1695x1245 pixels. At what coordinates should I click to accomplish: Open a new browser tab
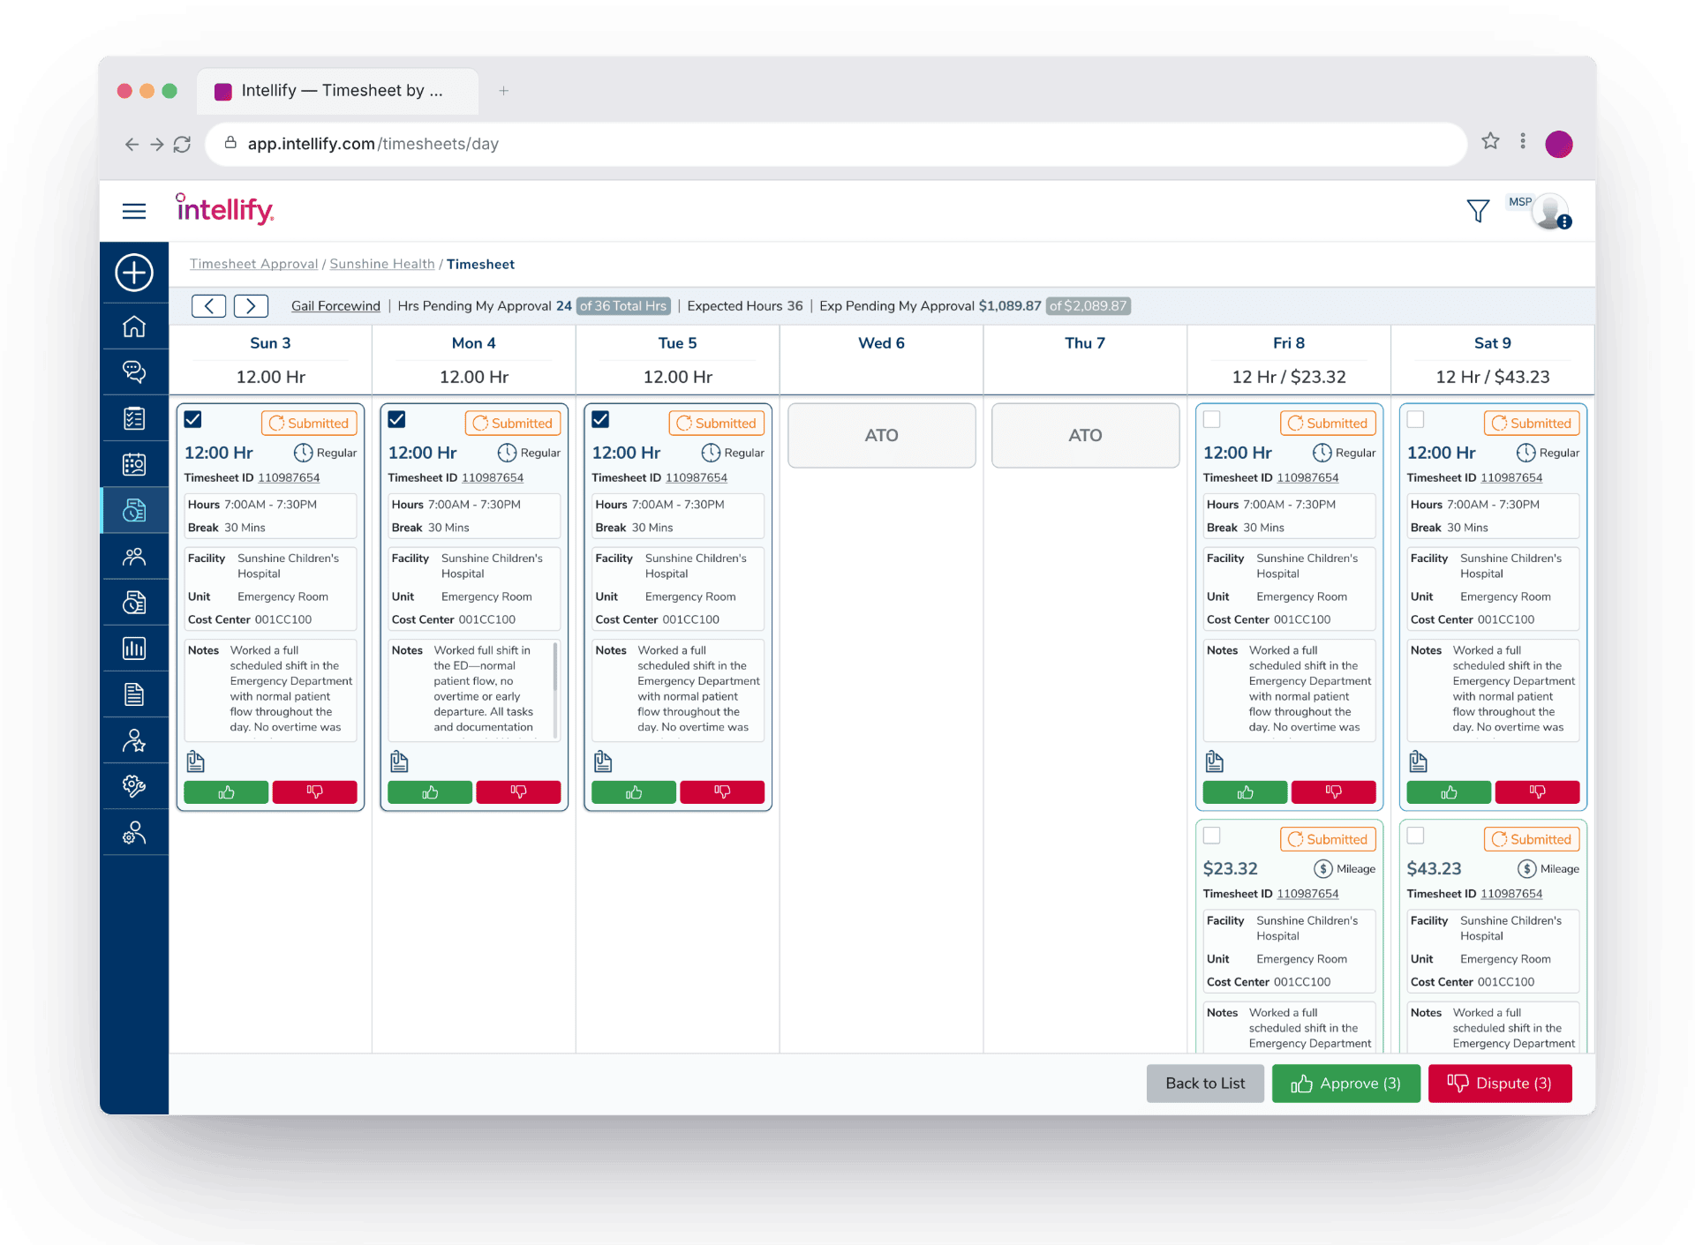[503, 91]
